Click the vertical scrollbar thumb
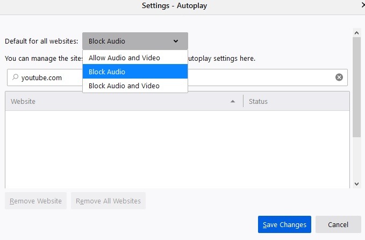The height and width of the screenshot is (240, 365). click(x=356, y=87)
